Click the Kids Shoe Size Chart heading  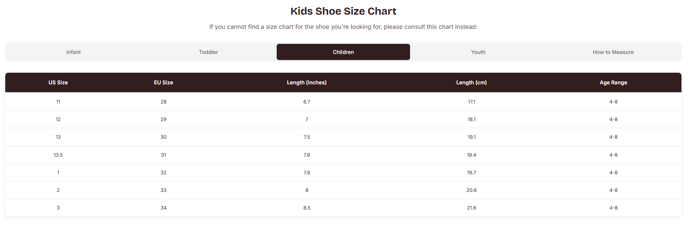pos(343,11)
